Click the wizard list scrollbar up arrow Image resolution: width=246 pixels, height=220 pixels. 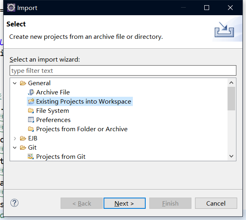coord(231,83)
